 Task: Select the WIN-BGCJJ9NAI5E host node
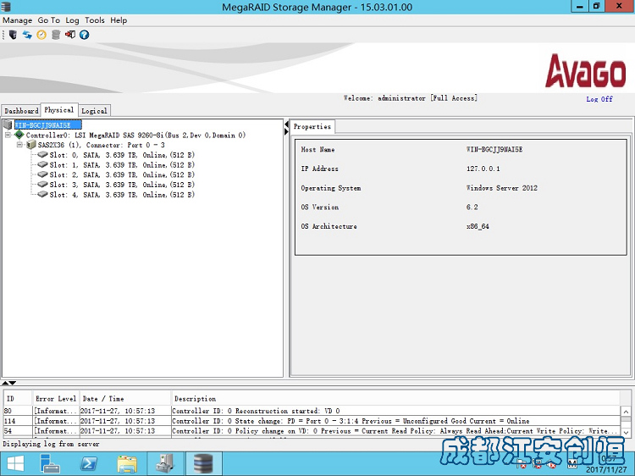click(47, 125)
